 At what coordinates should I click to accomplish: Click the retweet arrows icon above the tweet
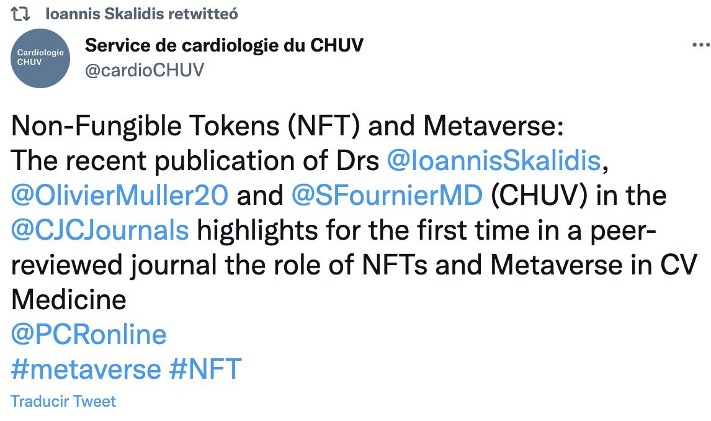point(21,14)
